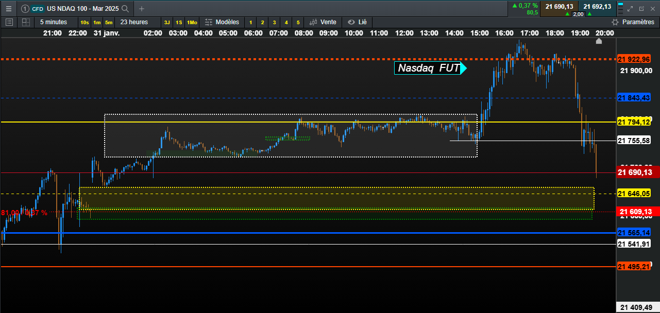The image size is (660, 313).
Task: Click the red 81,00 0,37 % chart label
Action: pyautogui.click(x=24, y=213)
